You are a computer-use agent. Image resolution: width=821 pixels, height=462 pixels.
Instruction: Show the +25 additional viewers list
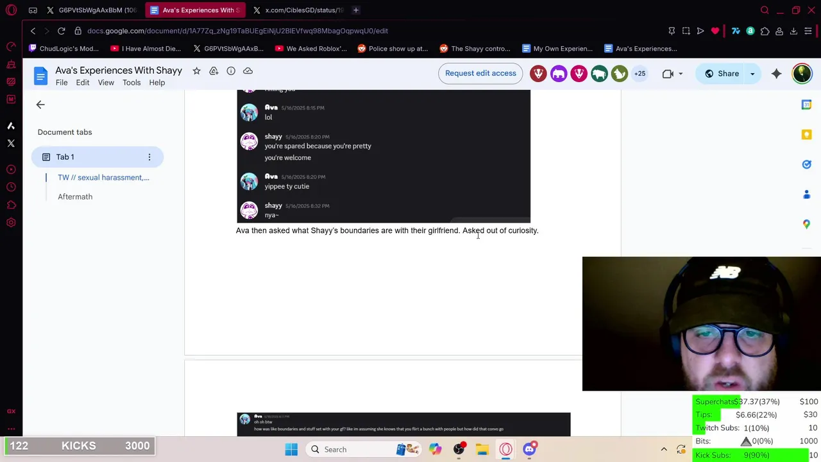tap(640, 74)
